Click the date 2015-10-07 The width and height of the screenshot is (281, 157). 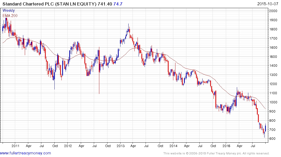268,4
